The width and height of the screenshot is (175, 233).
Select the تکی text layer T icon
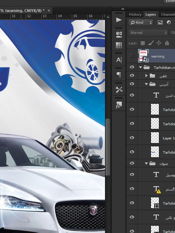coord(156,217)
